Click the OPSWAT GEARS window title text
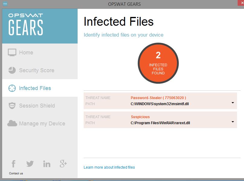 124,4
